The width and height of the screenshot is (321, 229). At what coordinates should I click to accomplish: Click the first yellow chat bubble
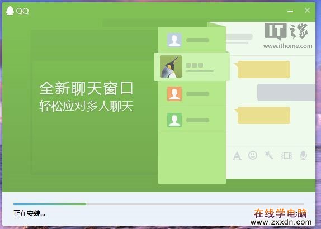click(262, 69)
